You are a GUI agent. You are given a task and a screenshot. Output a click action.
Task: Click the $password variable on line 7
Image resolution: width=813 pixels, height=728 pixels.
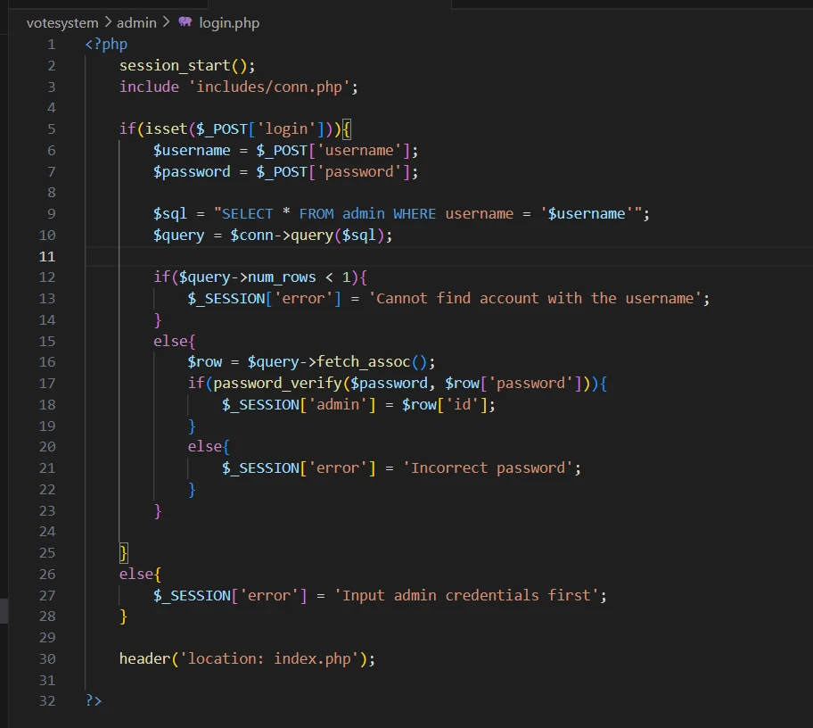click(x=192, y=172)
